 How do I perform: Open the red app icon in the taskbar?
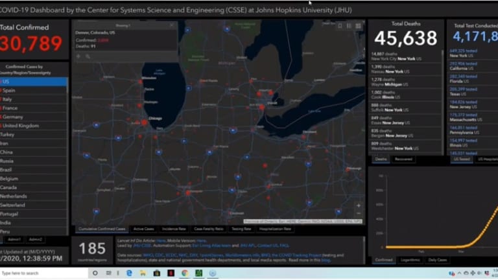[171, 273]
